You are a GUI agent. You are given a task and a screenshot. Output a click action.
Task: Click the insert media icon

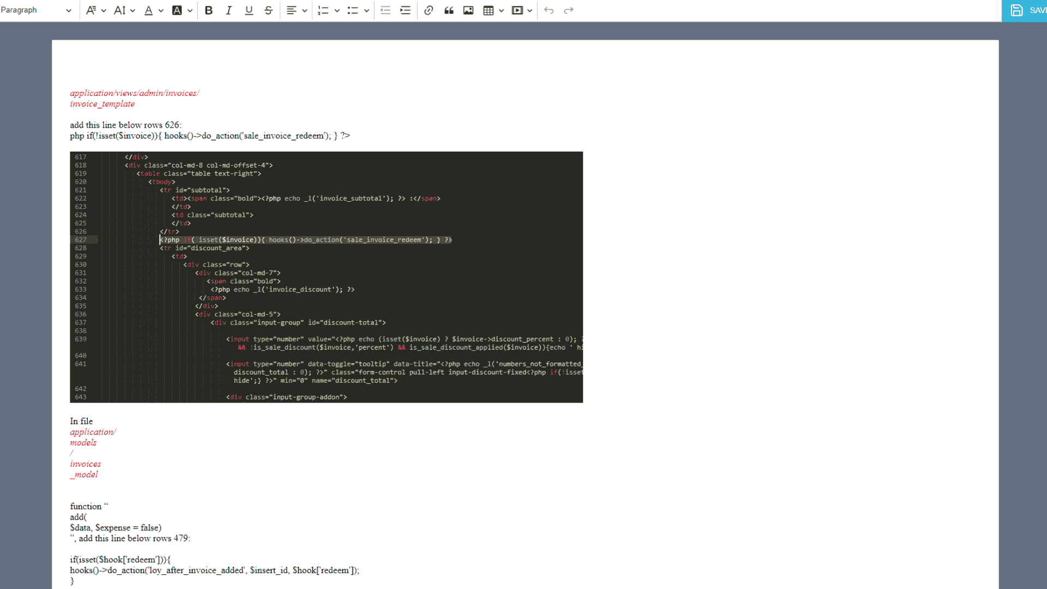(x=518, y=10)
